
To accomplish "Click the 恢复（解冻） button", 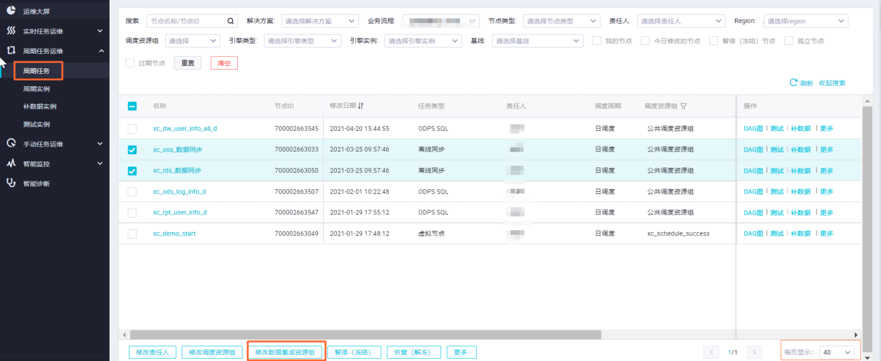I will click(x=414, y=352).
